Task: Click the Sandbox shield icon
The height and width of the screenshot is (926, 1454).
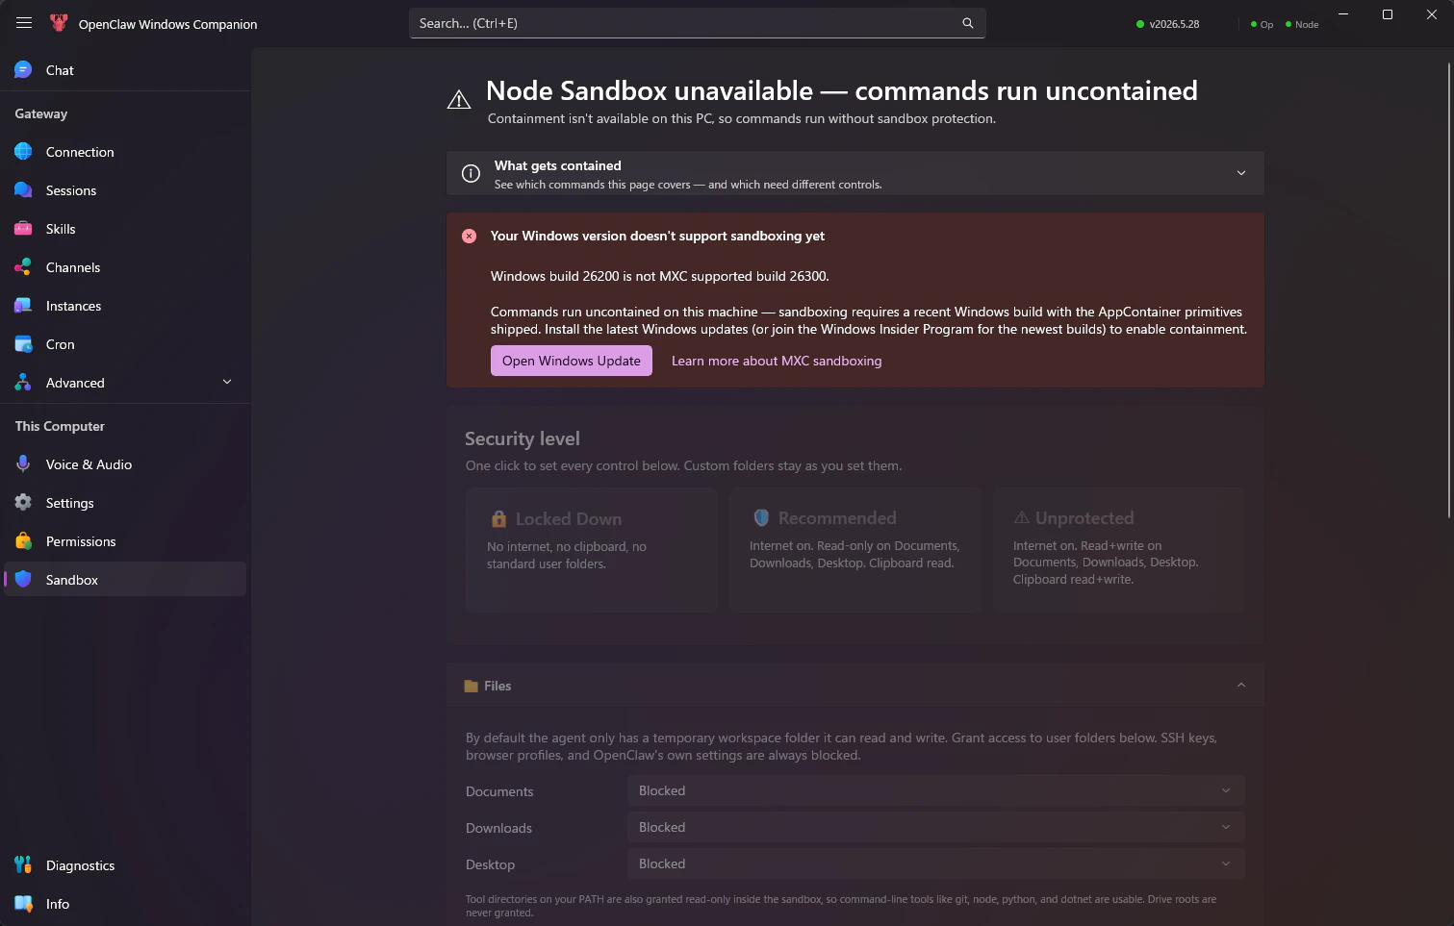Action: pyautogui.click(x=23, y=580)
